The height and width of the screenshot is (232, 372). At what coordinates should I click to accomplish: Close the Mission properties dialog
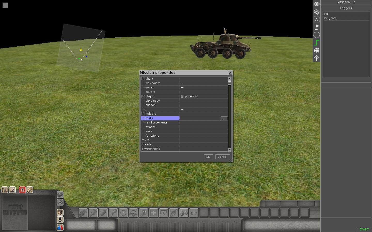click(x=230, y=73)
